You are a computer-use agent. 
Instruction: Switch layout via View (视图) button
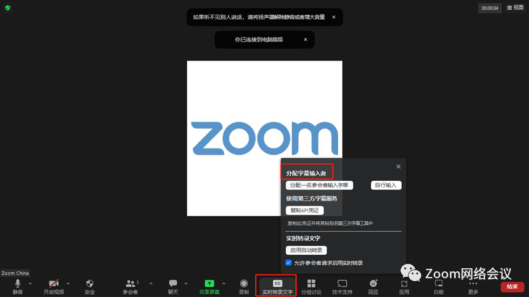516,8
